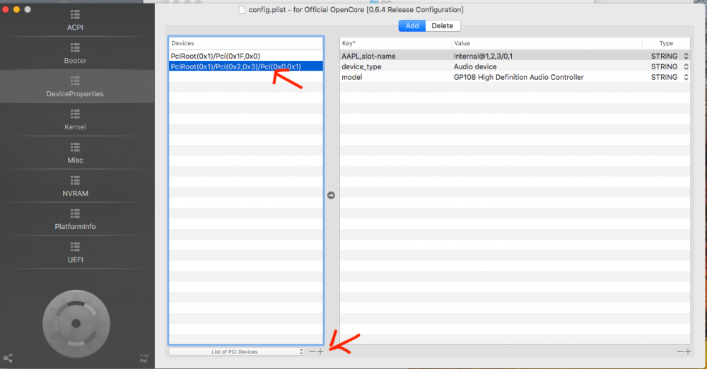Click the circular tools dial in sidebar
The height and width of the screenshot is (369, 707).
76,324
